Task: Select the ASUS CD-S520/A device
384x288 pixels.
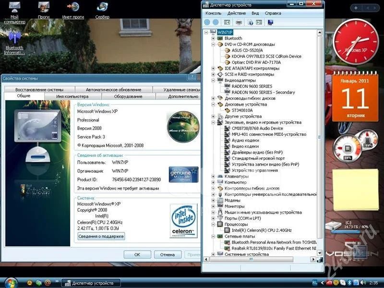Action: pyautogui.click(x=247, y=50)
